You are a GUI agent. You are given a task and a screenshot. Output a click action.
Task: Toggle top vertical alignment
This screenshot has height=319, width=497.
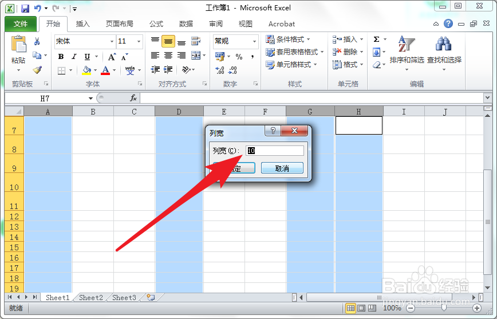coord(155,41)
